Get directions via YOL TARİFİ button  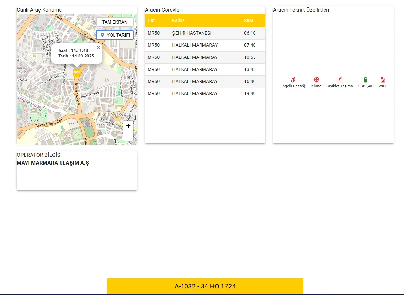coord(115,35)
